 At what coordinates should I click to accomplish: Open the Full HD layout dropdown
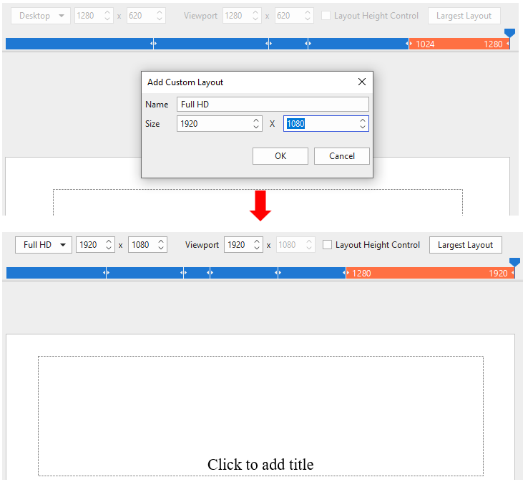point(43,245)
